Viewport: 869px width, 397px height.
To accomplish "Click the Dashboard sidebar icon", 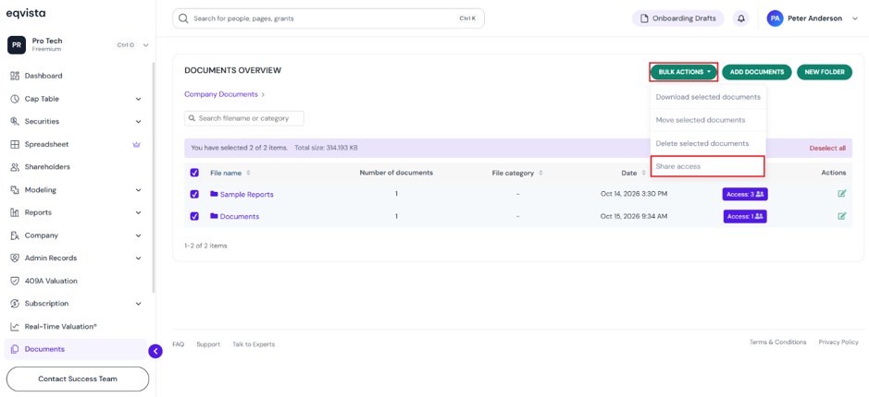I will click(15, 76).
